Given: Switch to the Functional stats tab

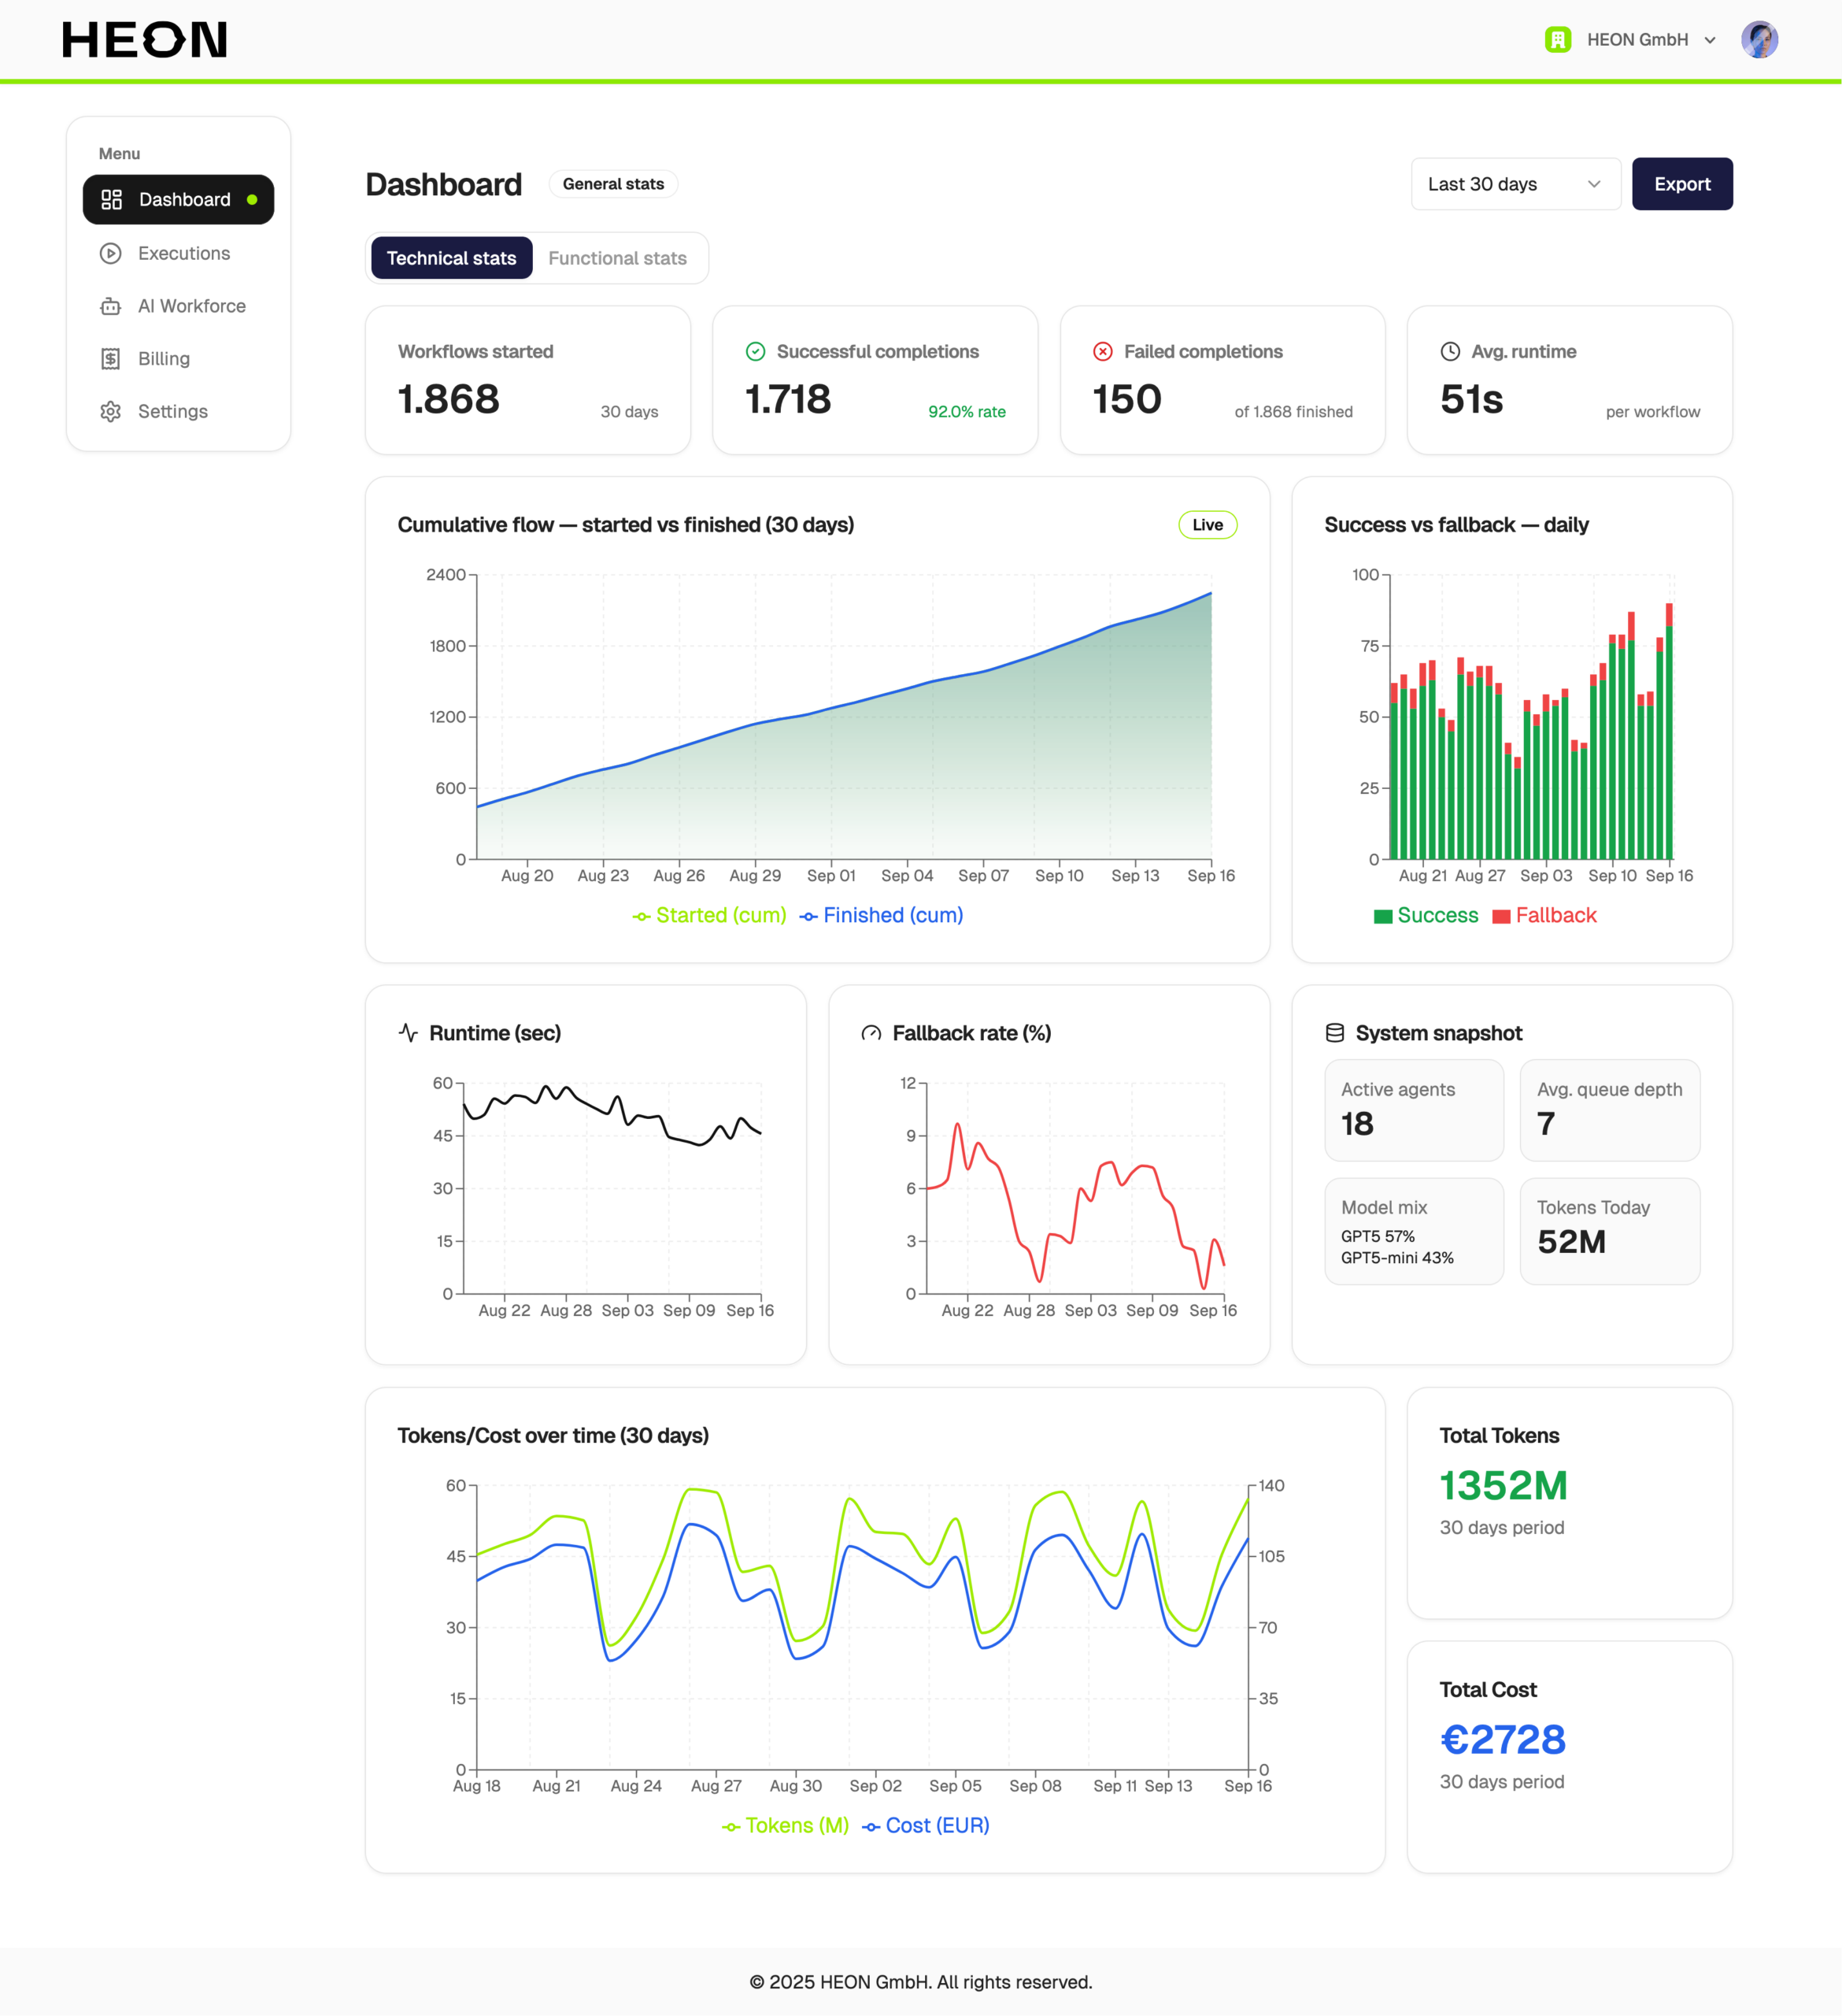Looking at the screenshot, I should [616, 259].
